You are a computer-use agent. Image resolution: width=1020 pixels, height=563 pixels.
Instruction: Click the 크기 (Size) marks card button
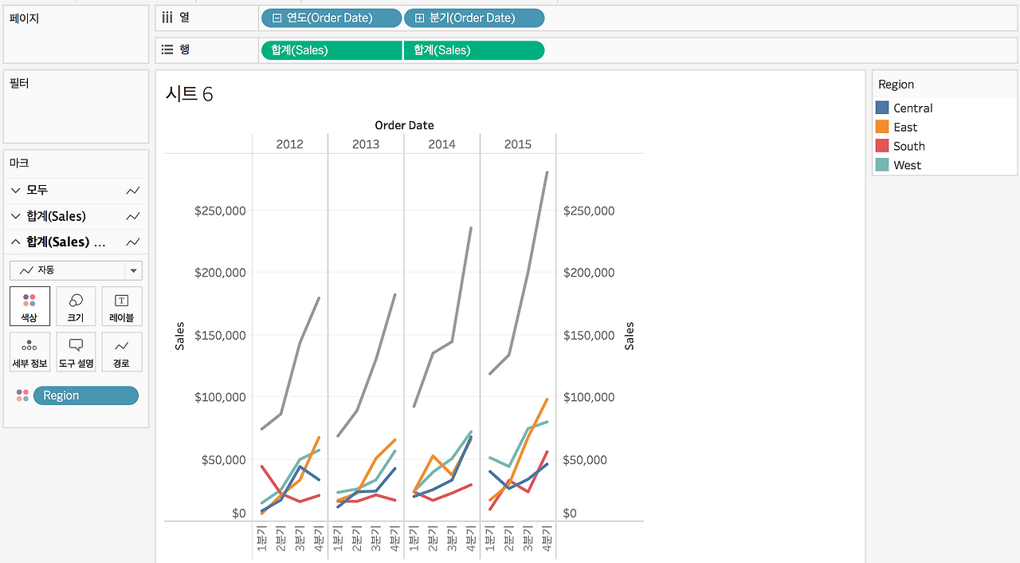pos(76,306)
